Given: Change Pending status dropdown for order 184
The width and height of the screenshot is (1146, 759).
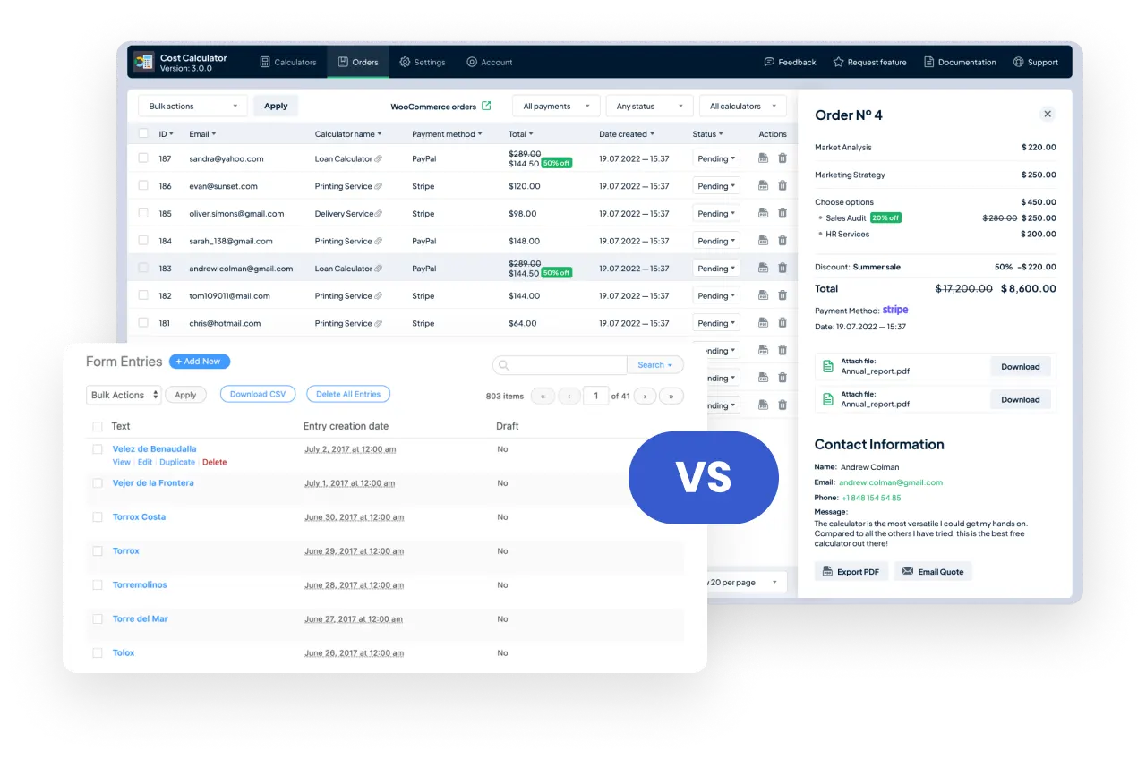Looking at the screenshot, I should click(x=716, y=241).
